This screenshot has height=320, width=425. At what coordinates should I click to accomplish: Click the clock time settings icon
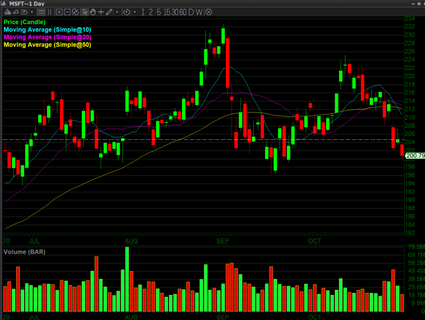point(127,12)
